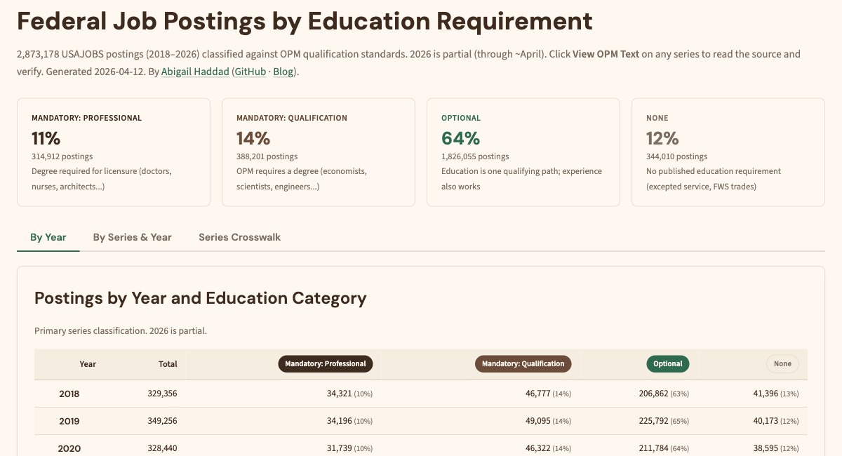Open the Series Crosswalk tab
Viewport: 842px width, 456px height.
(x=239, y=237)
